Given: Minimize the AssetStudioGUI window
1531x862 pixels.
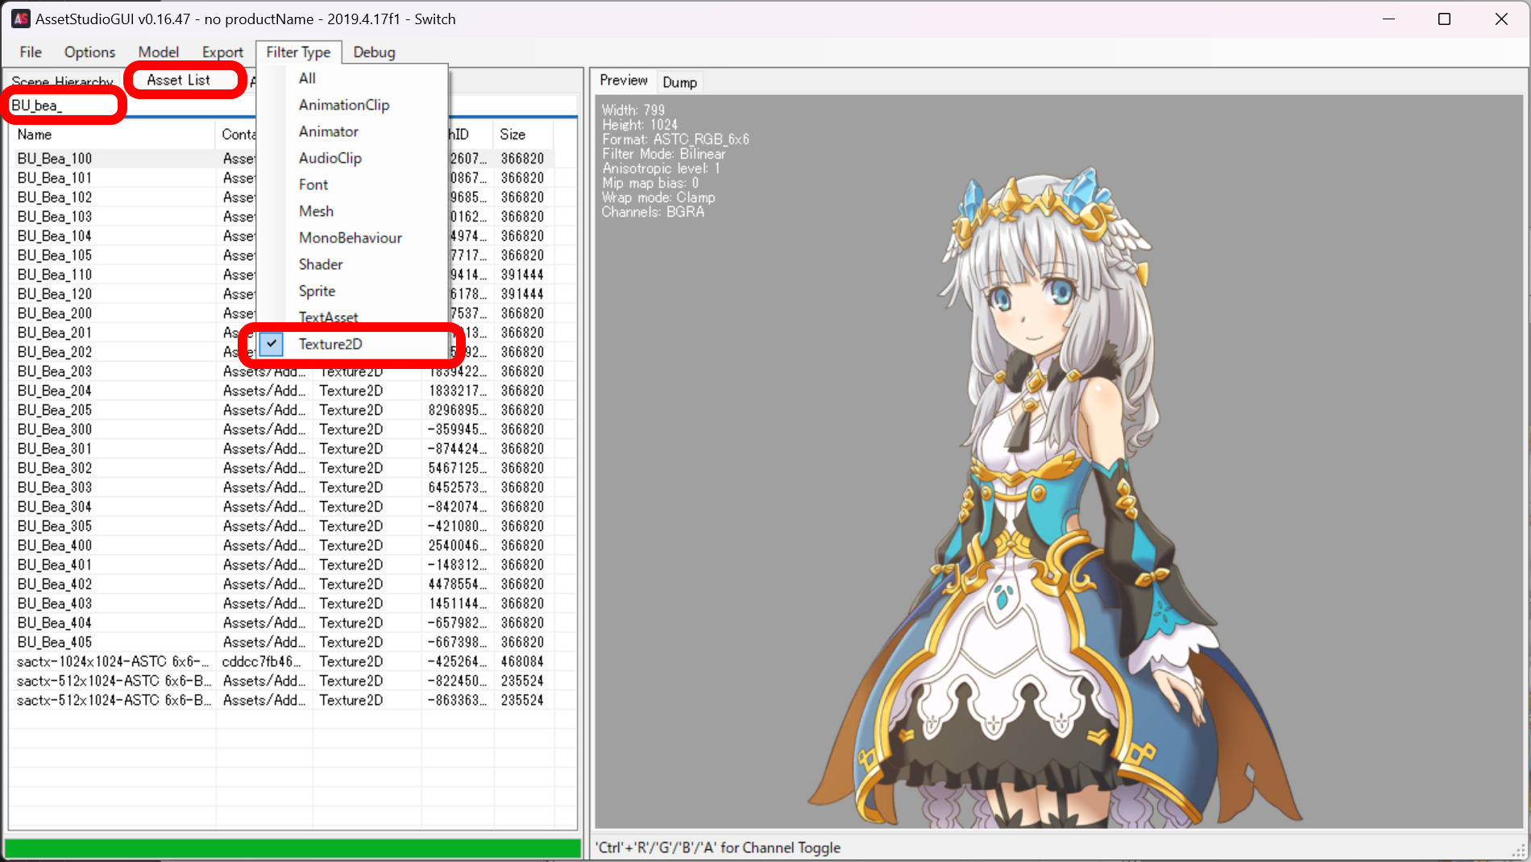Looking at the screenshot, I should (1388, 19).
